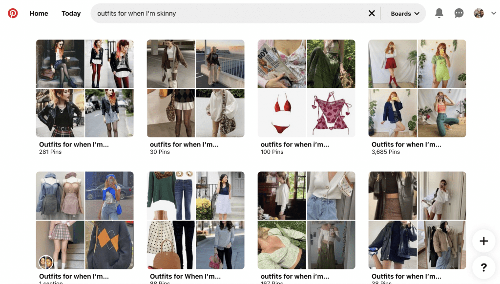Click the plus create button
The height and width of the screenshot is (284, 500).
(x=484, y=241)
